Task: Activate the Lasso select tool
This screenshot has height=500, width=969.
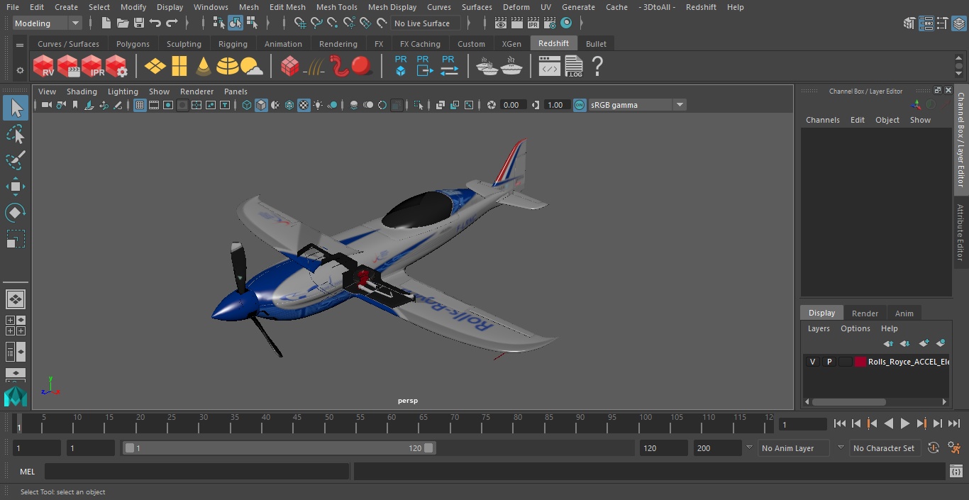Action: pos(16,134)
